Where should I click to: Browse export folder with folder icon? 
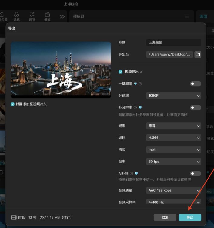point(198,55)
